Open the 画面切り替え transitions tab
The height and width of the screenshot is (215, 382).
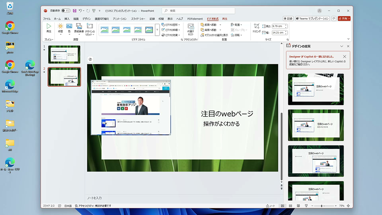[102, 19]
